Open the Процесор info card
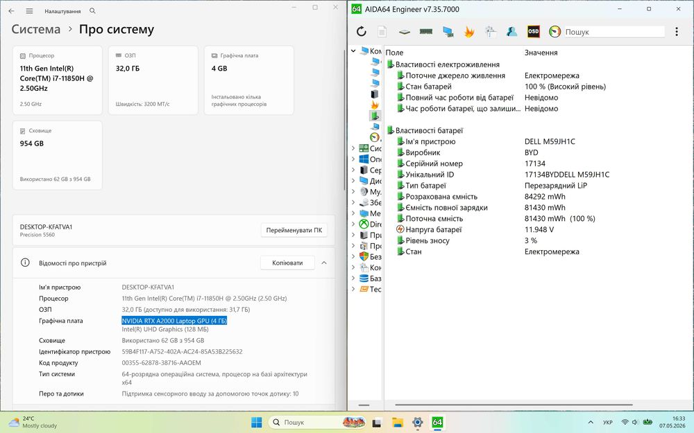Viewport: 694px width, 433px height. tap(57, 80)
